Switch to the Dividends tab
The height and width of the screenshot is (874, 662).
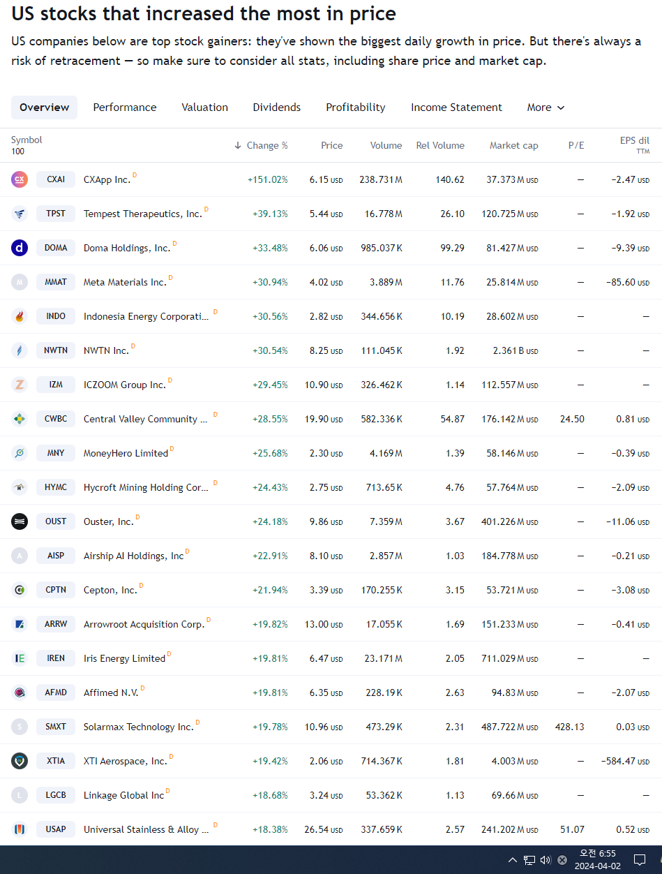277,108
